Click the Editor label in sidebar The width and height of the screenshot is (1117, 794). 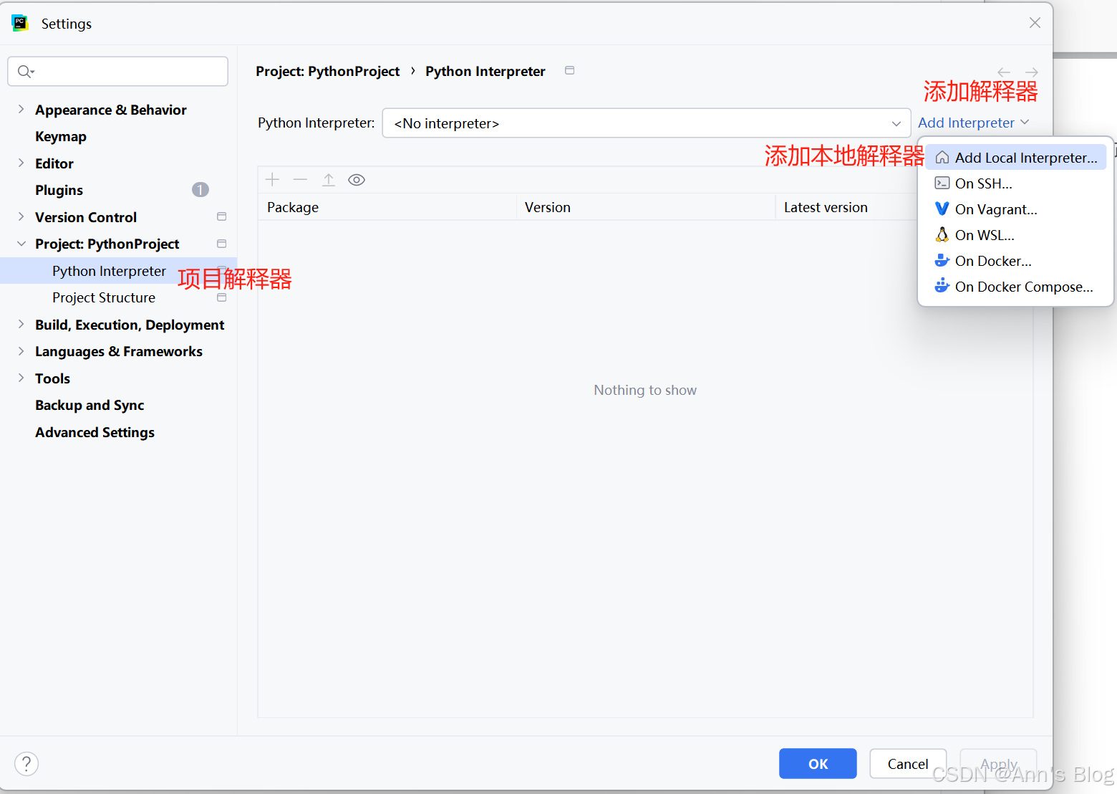tap(54, 163)
